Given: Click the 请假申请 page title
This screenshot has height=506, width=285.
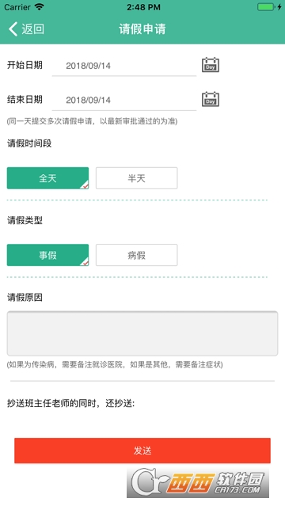Looking at the screenshot, I should coord(142,29).
